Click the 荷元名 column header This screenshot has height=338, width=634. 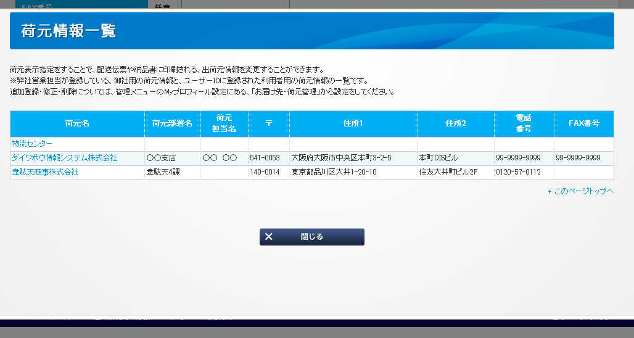[x=77, y=123]
